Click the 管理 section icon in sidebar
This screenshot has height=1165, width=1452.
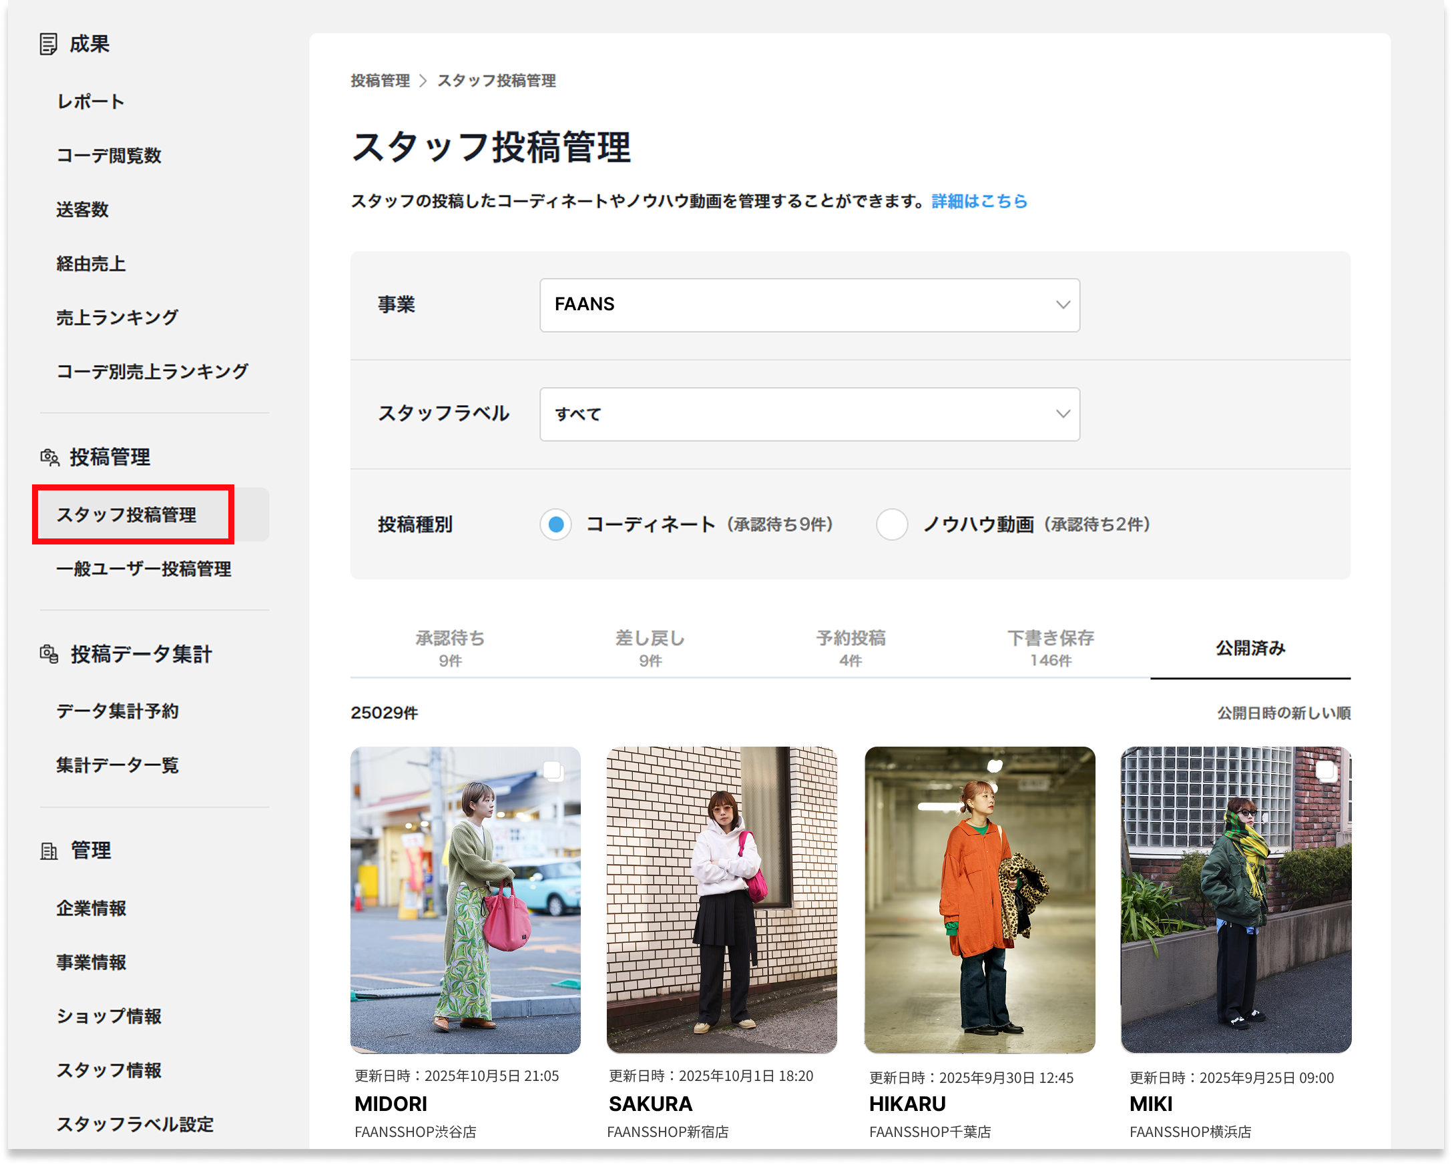pos(48,850)
